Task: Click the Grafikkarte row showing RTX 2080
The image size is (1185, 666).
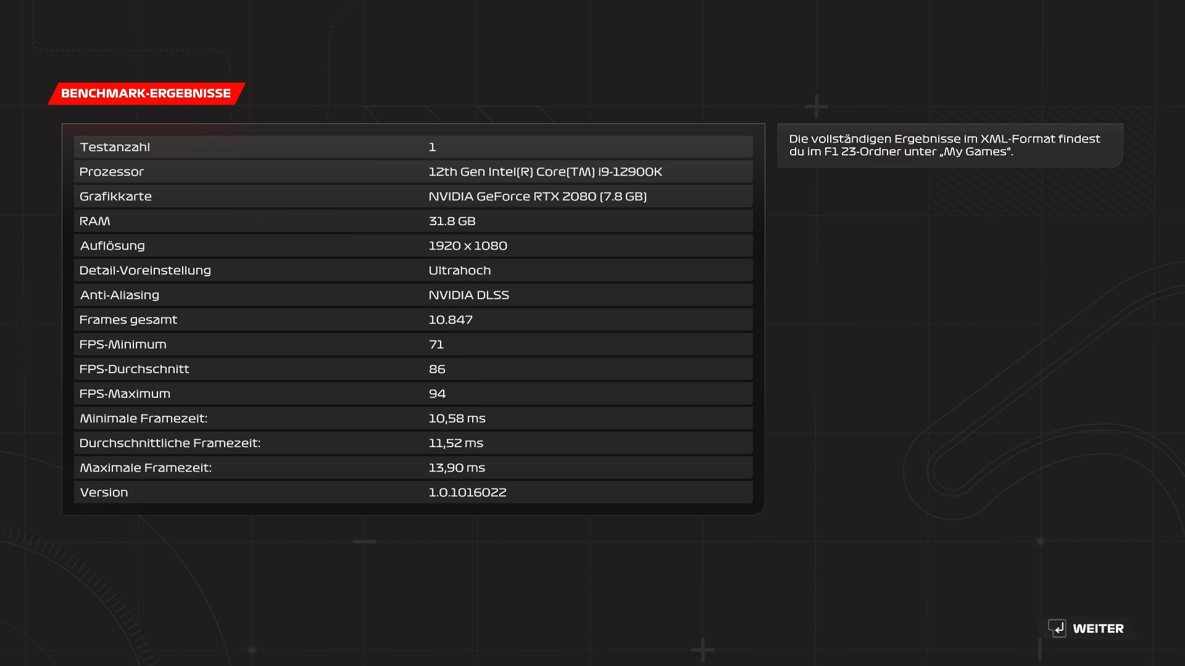Action: coord(413,196)
